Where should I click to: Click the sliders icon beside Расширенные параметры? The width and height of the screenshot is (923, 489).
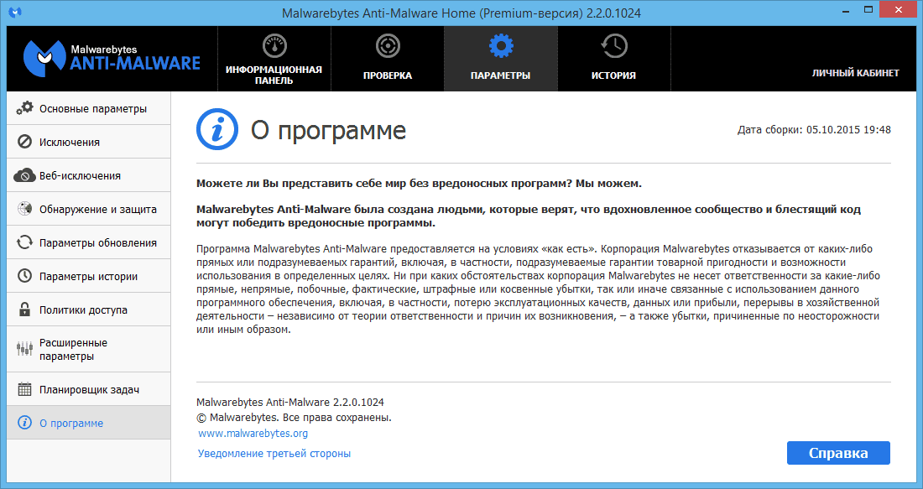click(24, 349)
